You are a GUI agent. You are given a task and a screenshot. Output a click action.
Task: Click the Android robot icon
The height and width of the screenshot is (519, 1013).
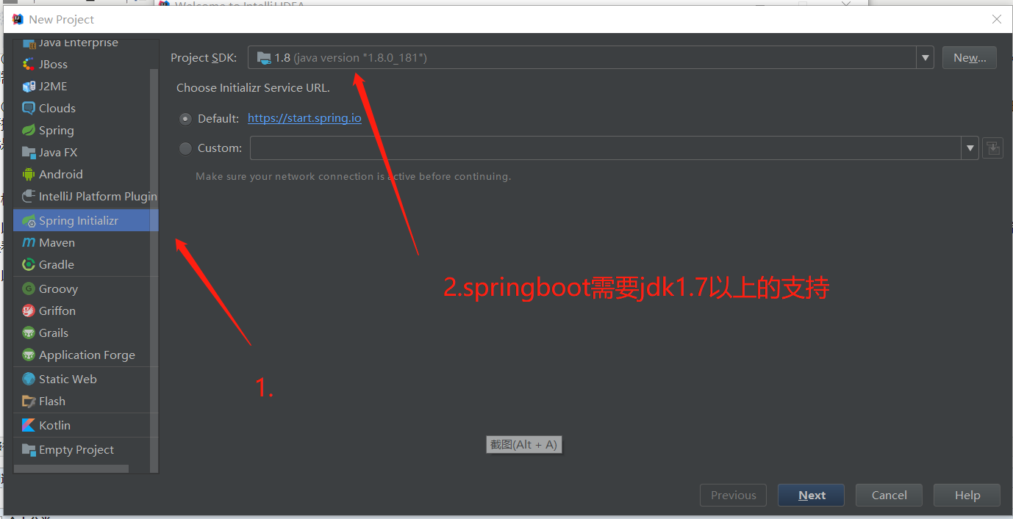[29, 175]
